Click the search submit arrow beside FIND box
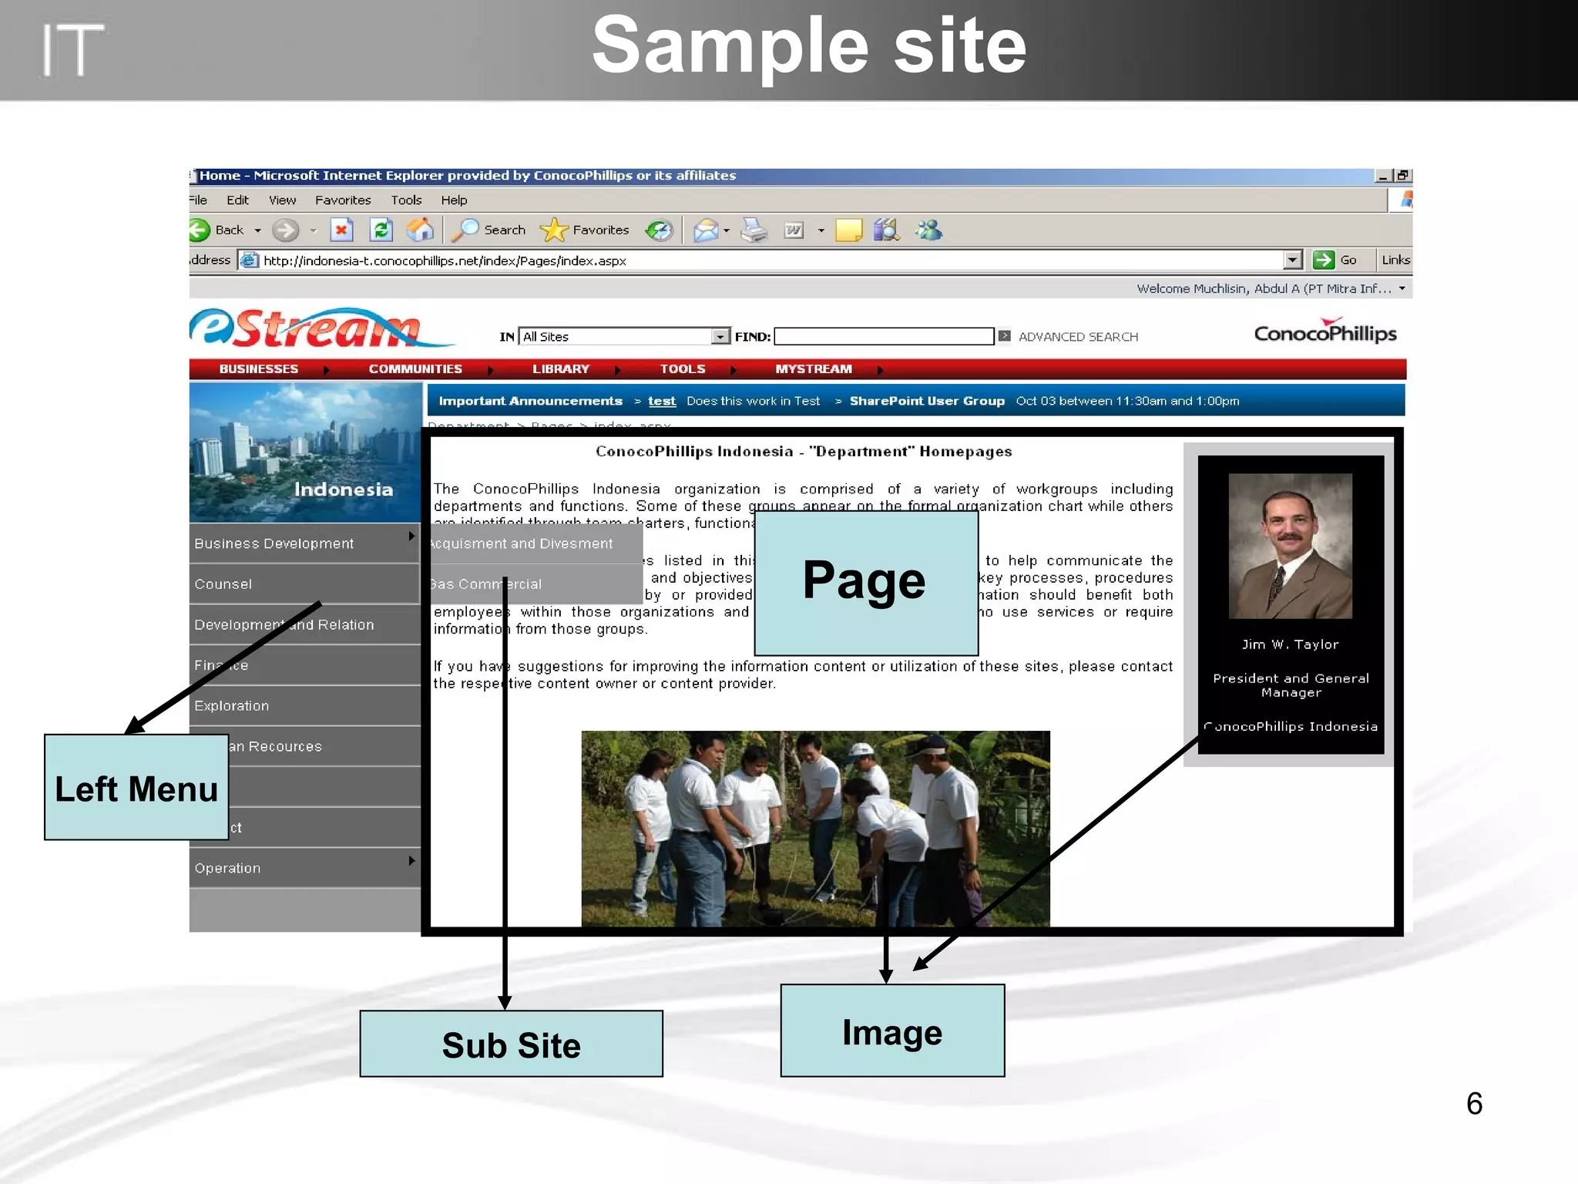 1004,336
